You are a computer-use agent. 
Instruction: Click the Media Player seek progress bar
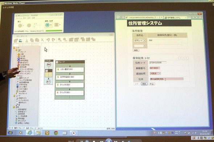click(107, 137)
